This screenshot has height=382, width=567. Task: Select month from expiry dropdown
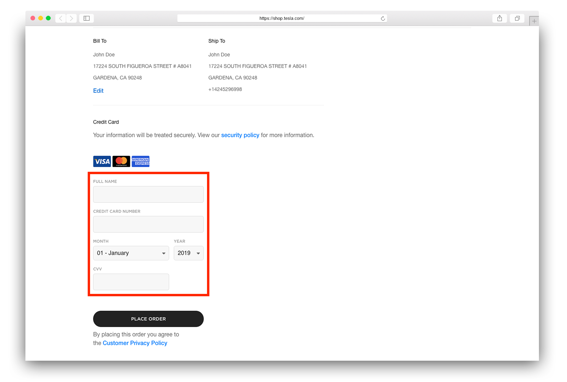coord(130,253)
